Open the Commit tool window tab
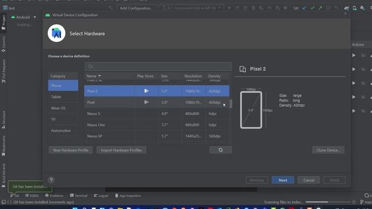Screen dimensions: 372x209 pos(3,45)
